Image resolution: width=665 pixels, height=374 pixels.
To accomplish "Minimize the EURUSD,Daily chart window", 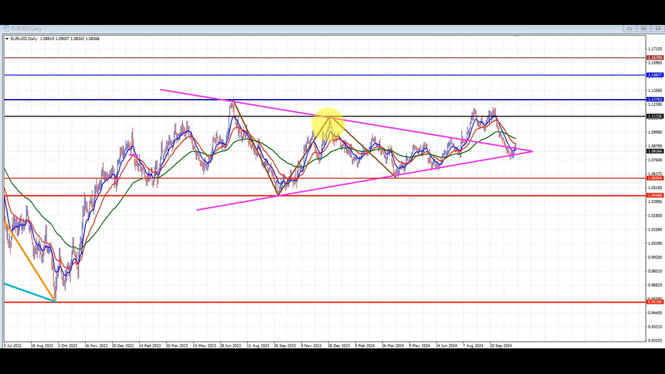I will [x=630, y=28].
